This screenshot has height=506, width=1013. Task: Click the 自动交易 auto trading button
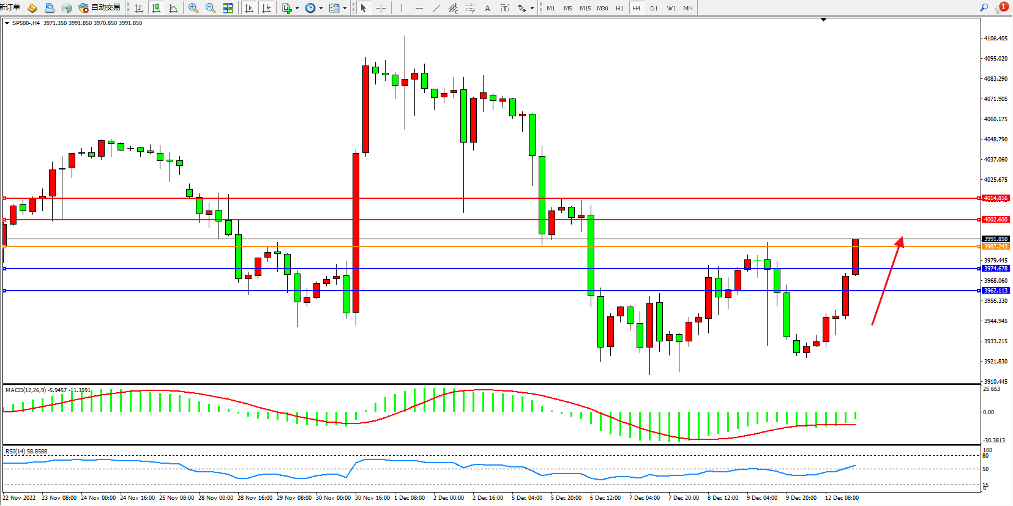[100, 8]
